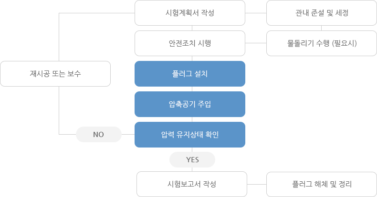377x197 pixels.
Task: Click the 재시공 또는 보수 box
Action: point(55,74)
